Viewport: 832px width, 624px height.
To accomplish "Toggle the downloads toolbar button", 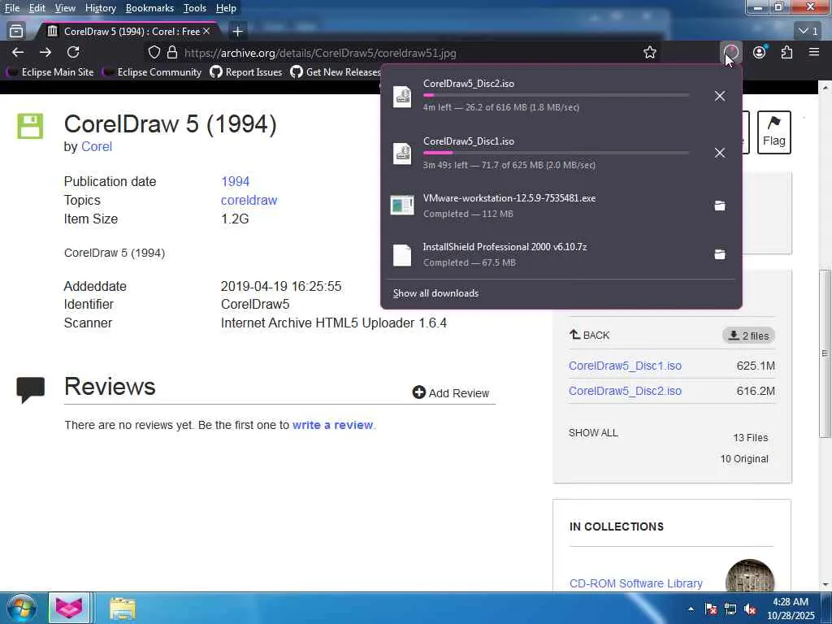I will (x=731, y=52).
